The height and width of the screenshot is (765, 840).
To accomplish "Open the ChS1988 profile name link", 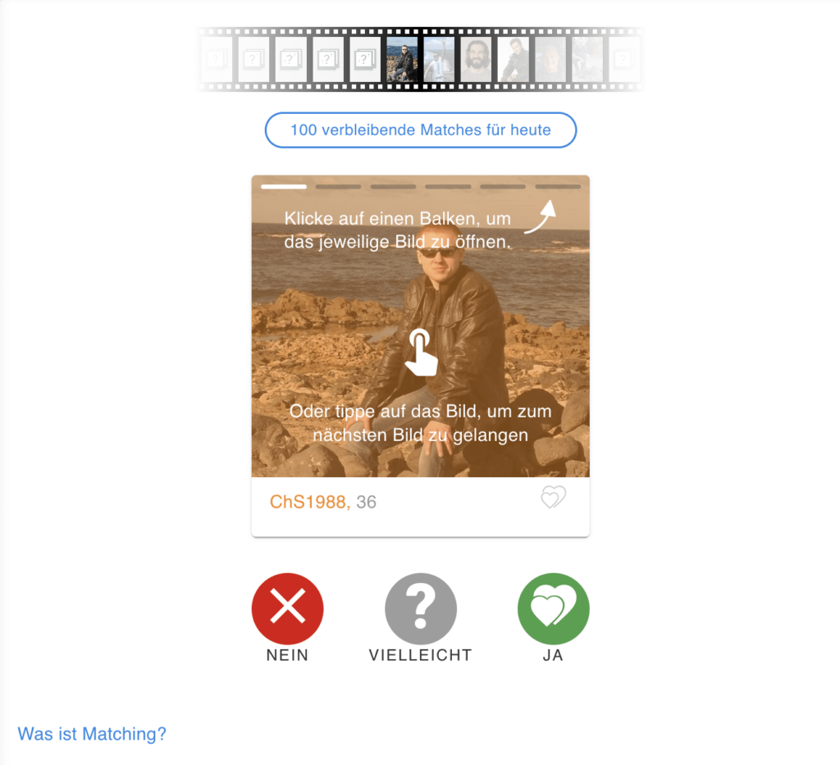I will pyautogui.click(x=309, y=502).
